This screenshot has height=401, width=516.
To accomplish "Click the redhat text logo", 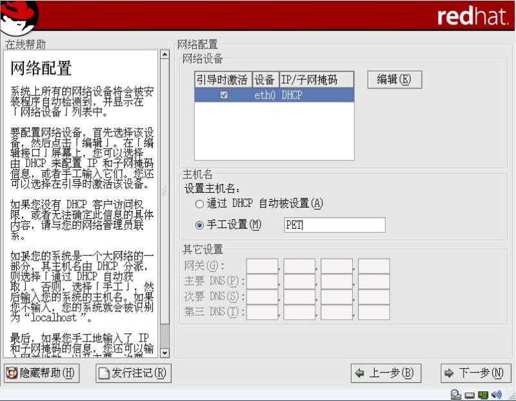I will tap(472, 17).
